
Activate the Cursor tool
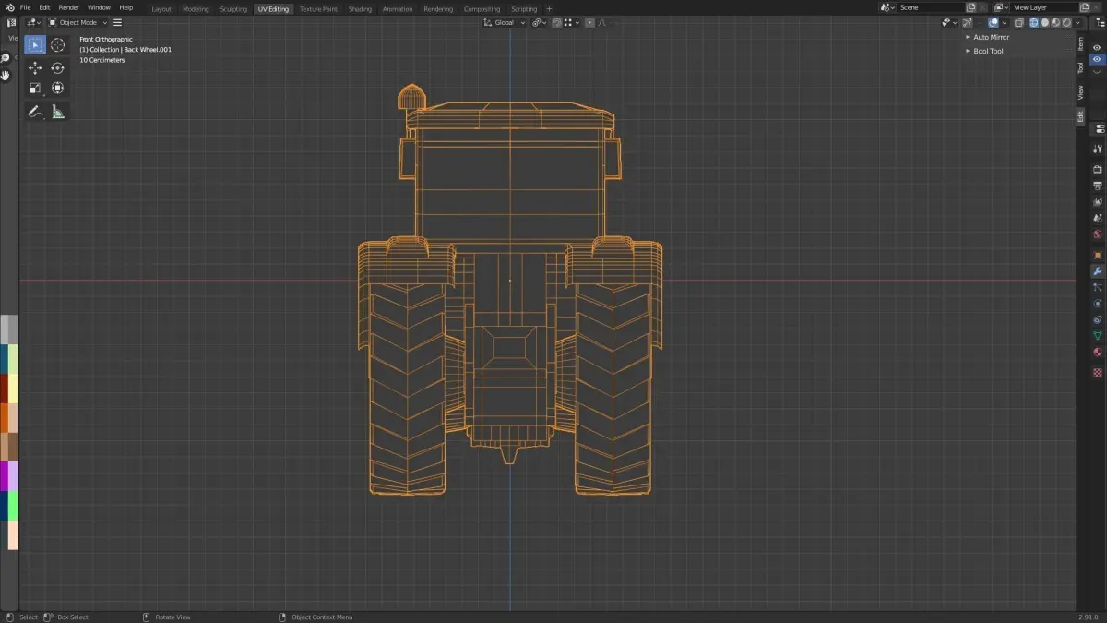pos(57,45)
